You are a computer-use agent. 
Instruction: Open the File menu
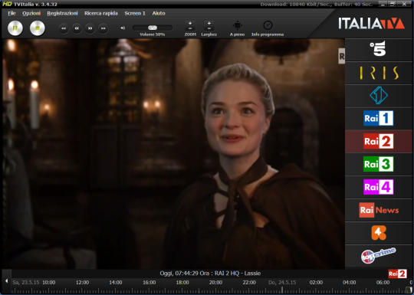point(11,13)
